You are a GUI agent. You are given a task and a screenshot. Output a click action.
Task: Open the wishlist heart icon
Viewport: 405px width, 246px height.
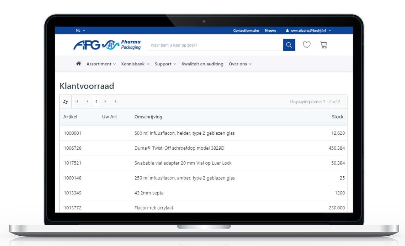coord(306,45)
